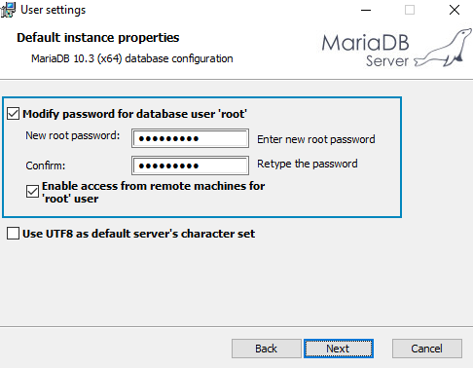Viewport: 473px width, 368px height.
Task: Minimize the User settings window
Action: pos(366,10)
